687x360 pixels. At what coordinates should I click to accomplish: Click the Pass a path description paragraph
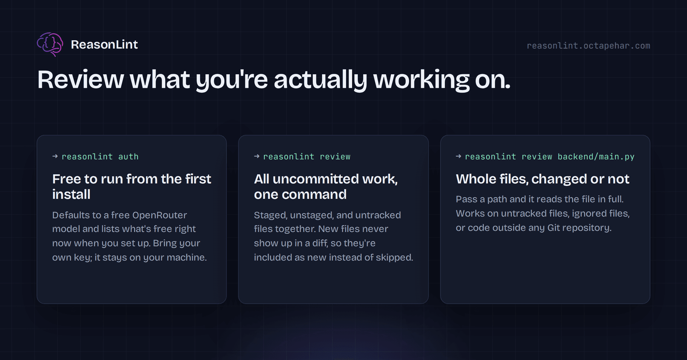543,214
